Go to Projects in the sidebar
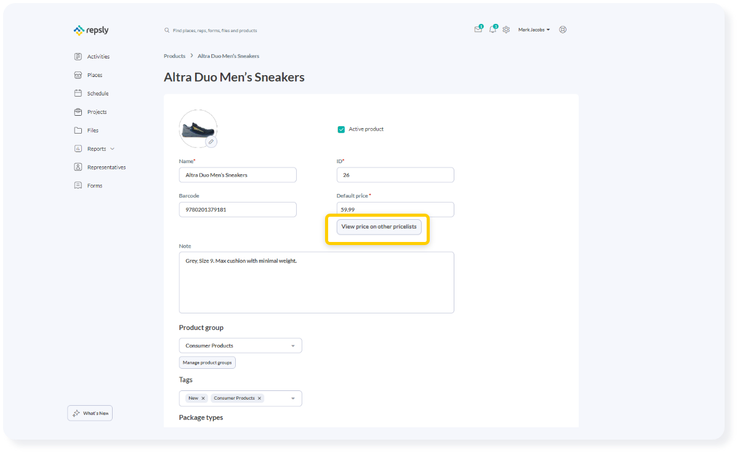 97,112
